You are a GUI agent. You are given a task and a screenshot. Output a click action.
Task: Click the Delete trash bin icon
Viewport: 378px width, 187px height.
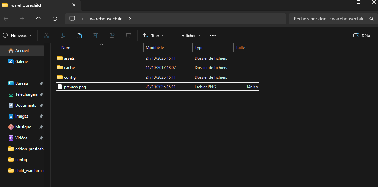point(128,36)
